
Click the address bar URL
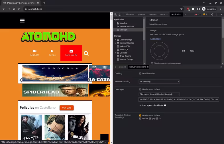(35, 9)
